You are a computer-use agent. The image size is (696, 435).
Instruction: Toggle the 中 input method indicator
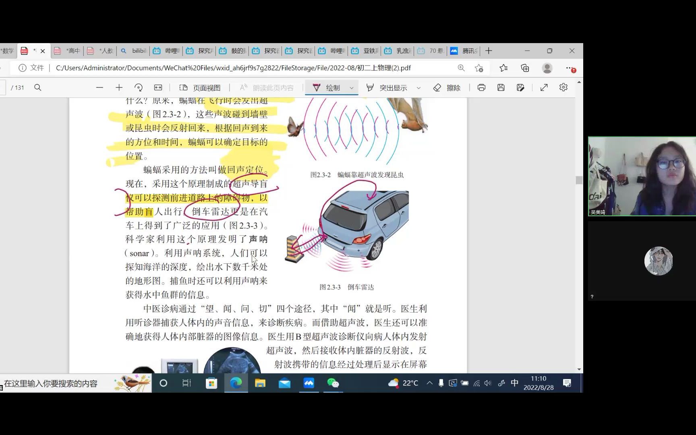pyautogui.click(x=514, y=383)
